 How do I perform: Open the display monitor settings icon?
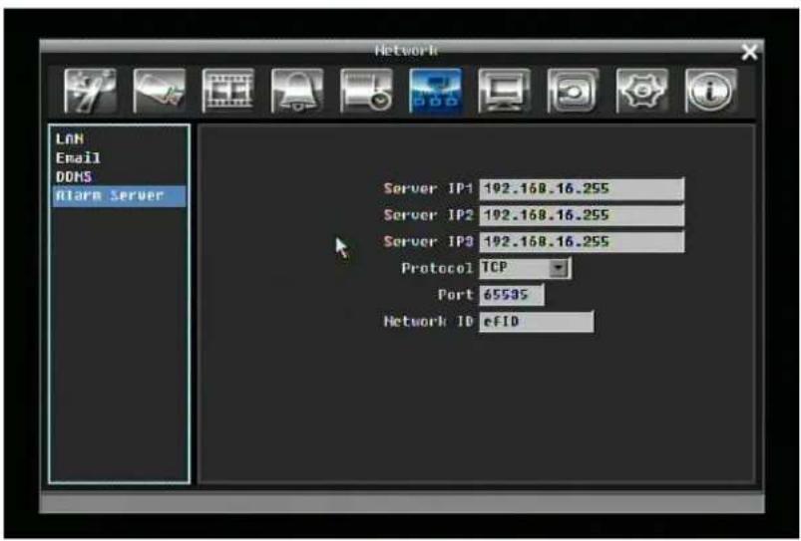tap(504, 91)
